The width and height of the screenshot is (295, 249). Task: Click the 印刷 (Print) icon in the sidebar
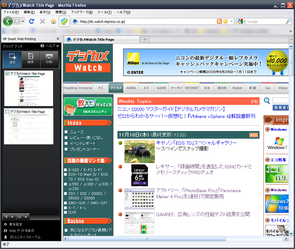click(49, 57)
